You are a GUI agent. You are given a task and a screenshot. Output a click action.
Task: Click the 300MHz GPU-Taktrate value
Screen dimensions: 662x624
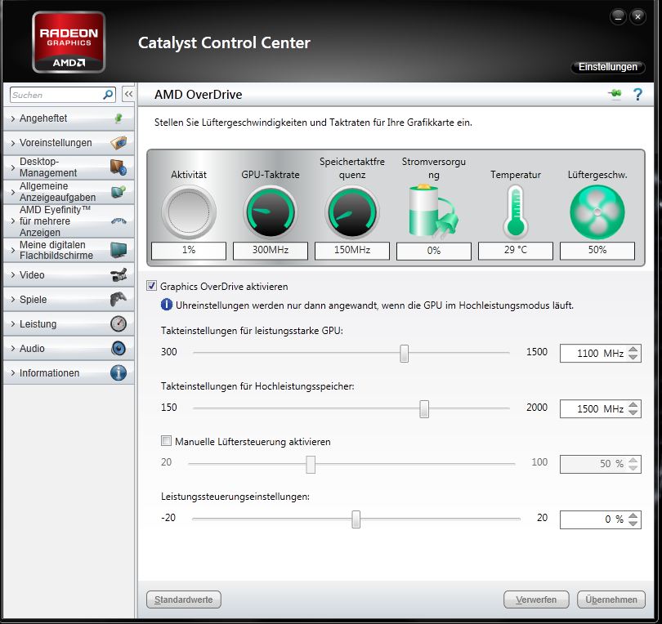coord(271,250)
